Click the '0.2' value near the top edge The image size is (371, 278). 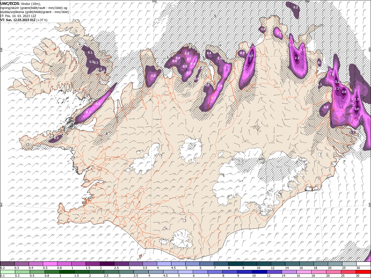click(296, 7)
